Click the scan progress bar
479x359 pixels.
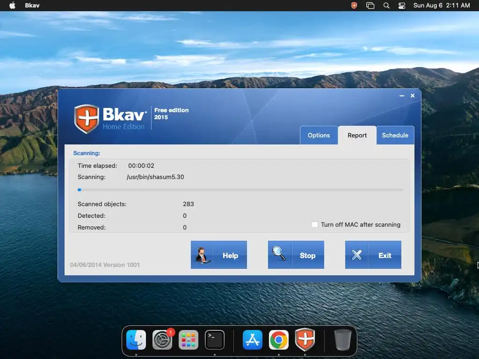240,190
